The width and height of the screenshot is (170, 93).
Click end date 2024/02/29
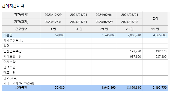[x=104, y=22]
